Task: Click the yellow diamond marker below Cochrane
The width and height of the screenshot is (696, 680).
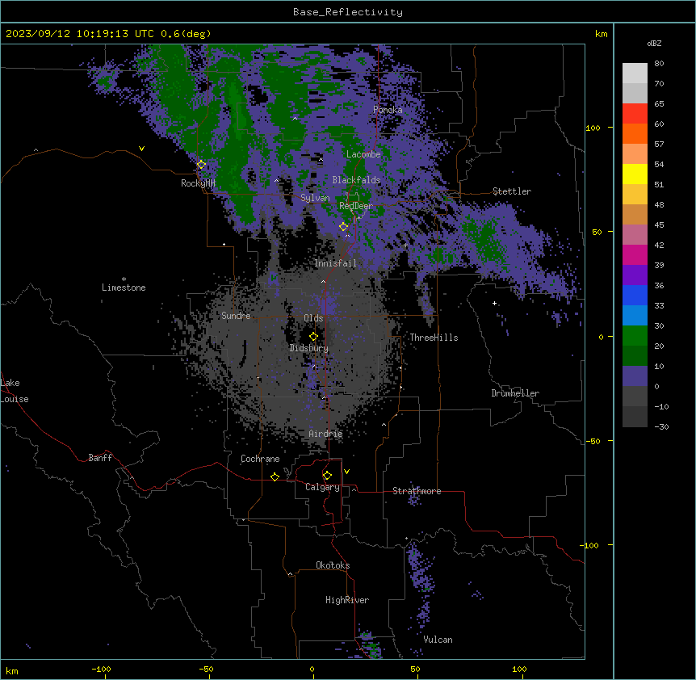Action: coord(275,476)
